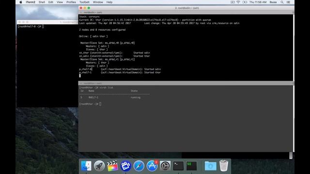Open the iTerm2 application menu
Image resolution: width=310 pixels, height=174 pixels.
(31, 2)
